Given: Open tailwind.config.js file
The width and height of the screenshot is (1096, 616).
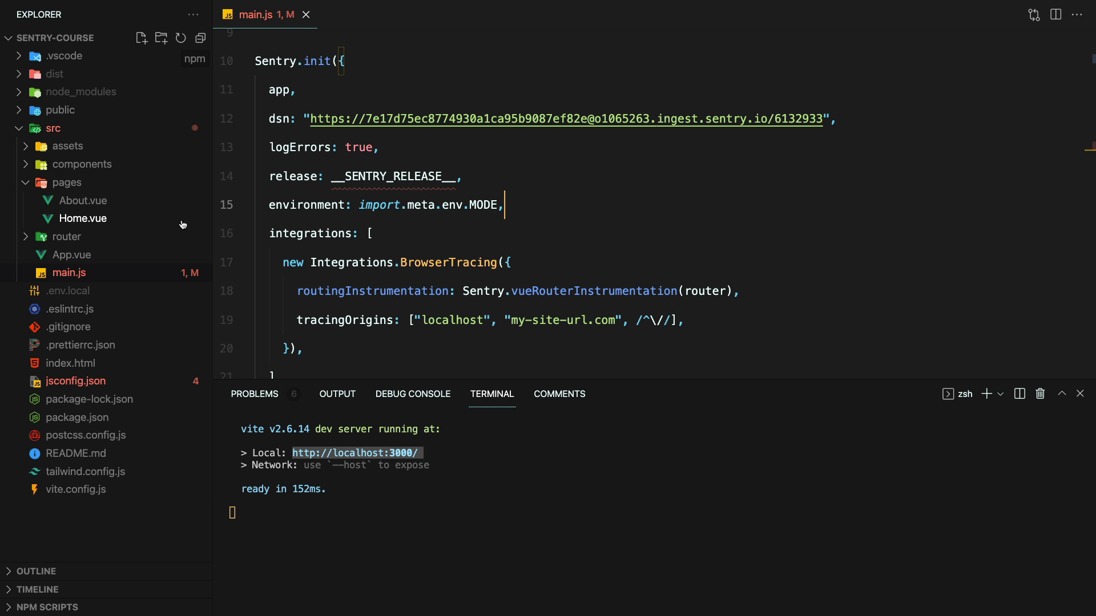Looking at the screenshot, I should 106,472.
